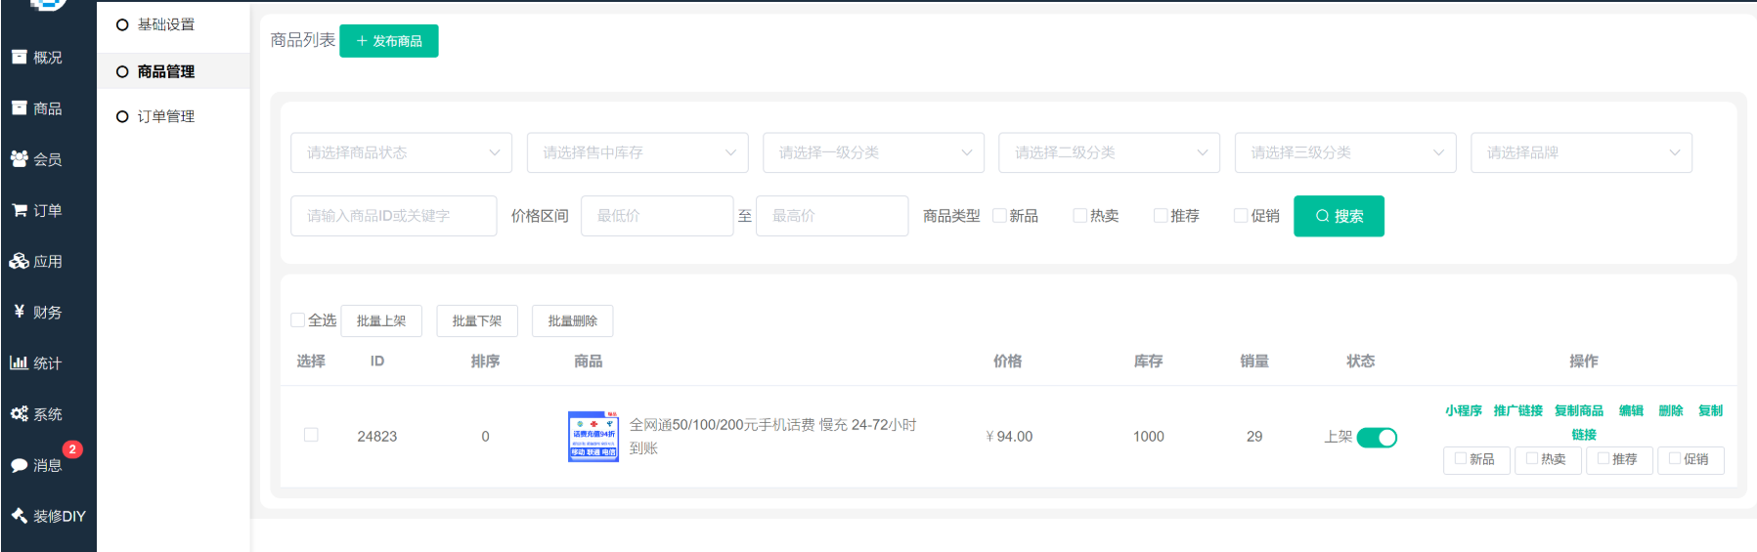The width and height of the screenshot is (1757, 552).
Task: Click the 财务 yen finance icon
Action: click(x=20, y=312)
